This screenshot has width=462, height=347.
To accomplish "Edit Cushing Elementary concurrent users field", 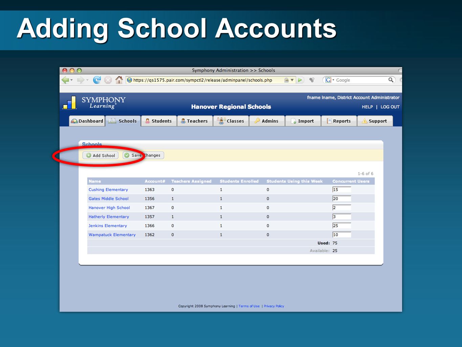I will (342, 190).
